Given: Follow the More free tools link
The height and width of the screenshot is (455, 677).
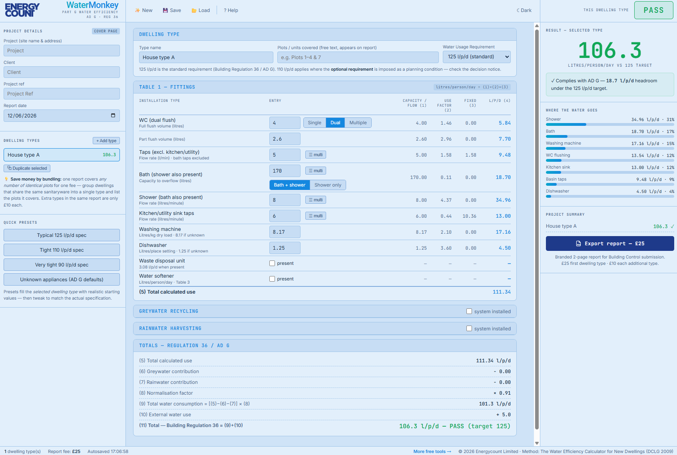Looking at the screenshot, I should click(x=432, y=451).
